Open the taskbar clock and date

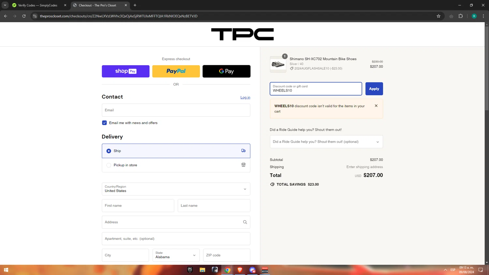467,270
